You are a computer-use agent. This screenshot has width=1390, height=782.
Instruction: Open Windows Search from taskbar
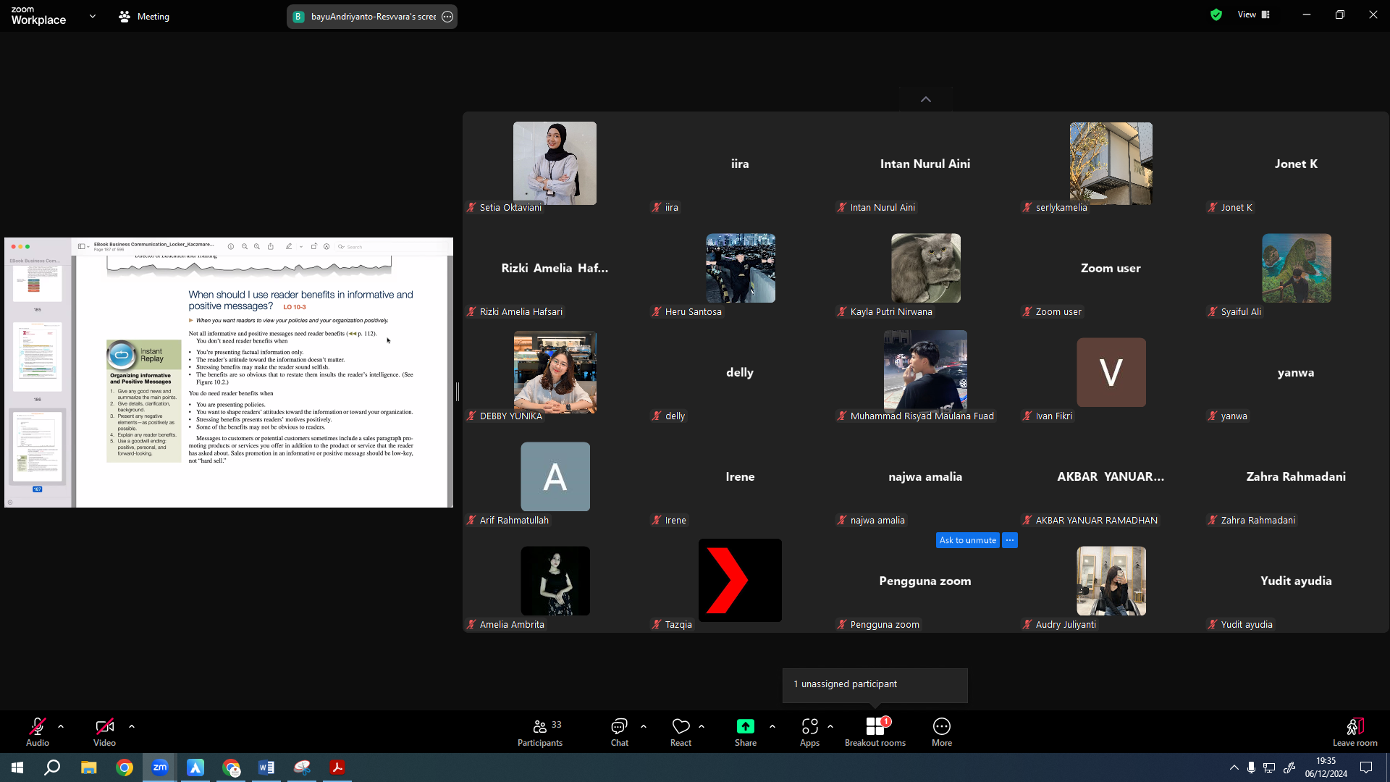coord(52,768)
